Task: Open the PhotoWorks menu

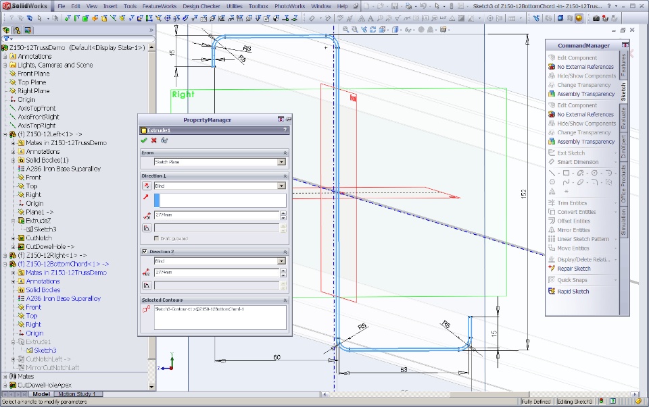Action: point(290,6)
